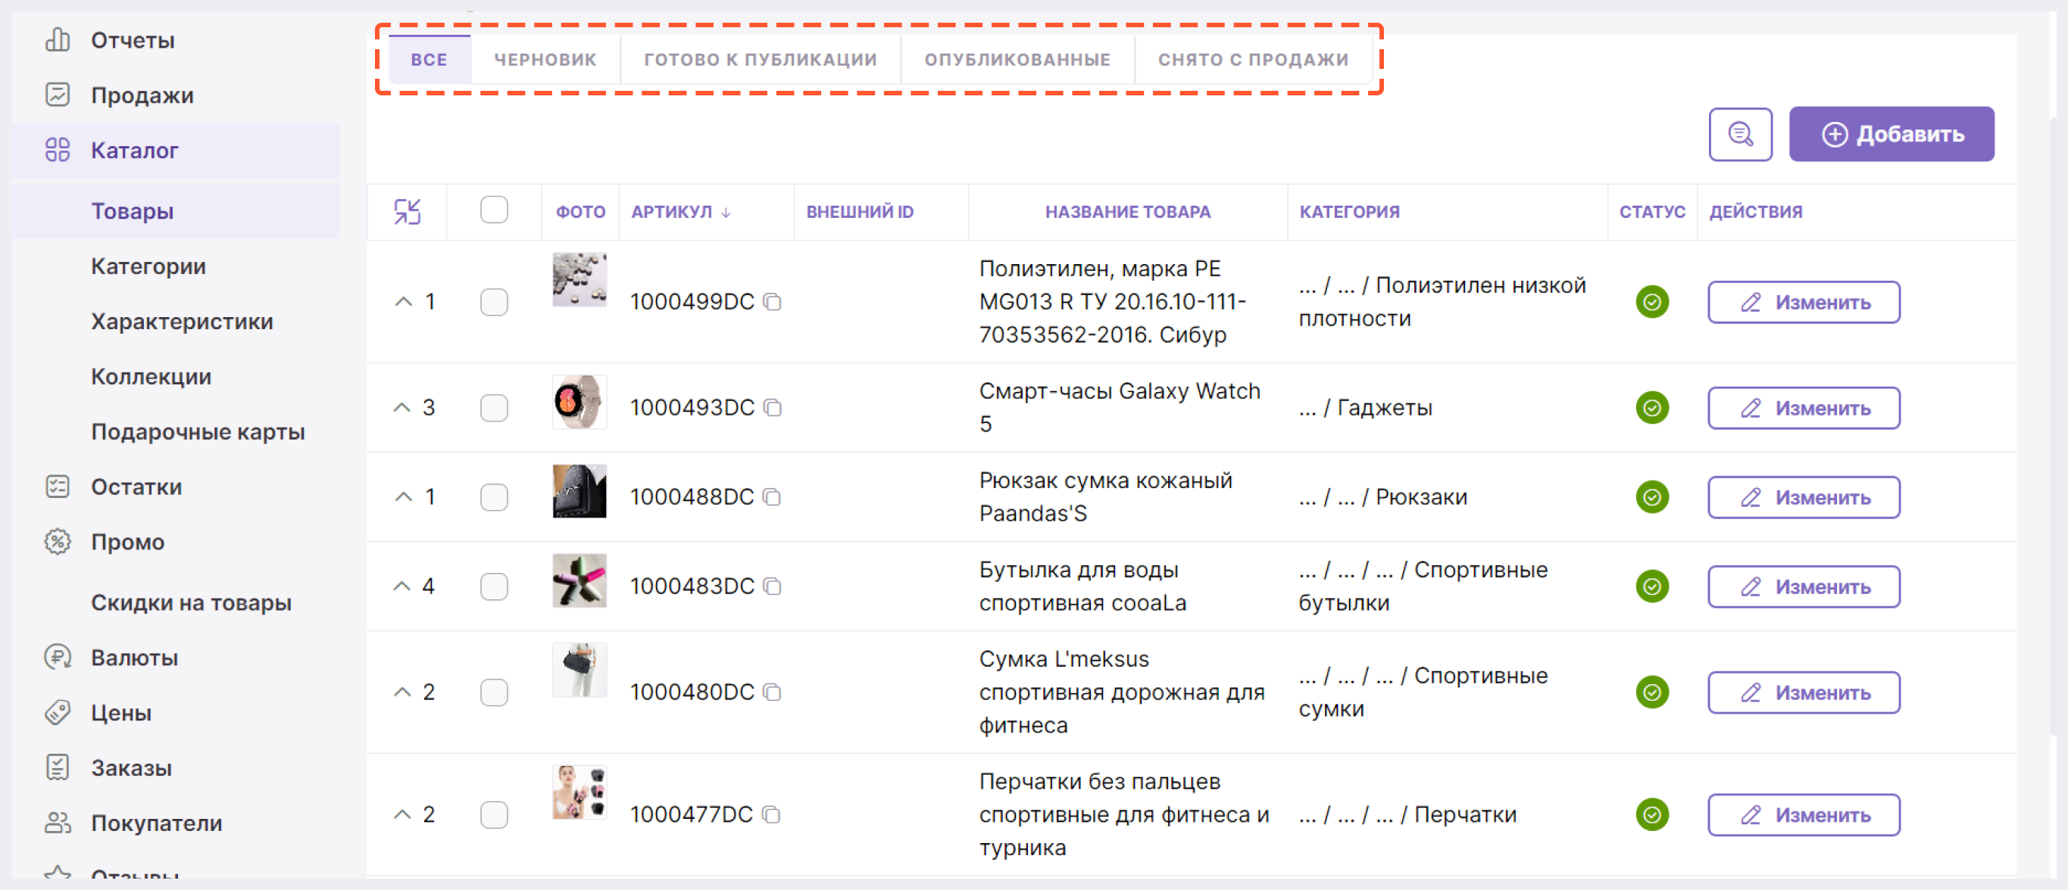This screenshot has height=890, width=2068.
Task: Check the box for product 1000488DC
Action: coord(494,497)
